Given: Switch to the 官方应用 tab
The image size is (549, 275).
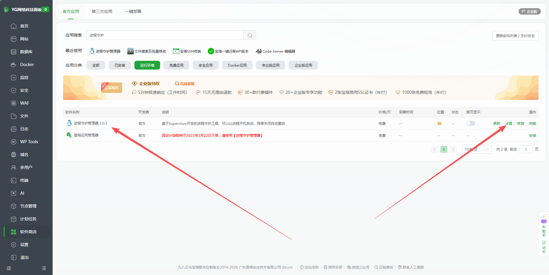Looking at the screenshot, I should (71, 11).
